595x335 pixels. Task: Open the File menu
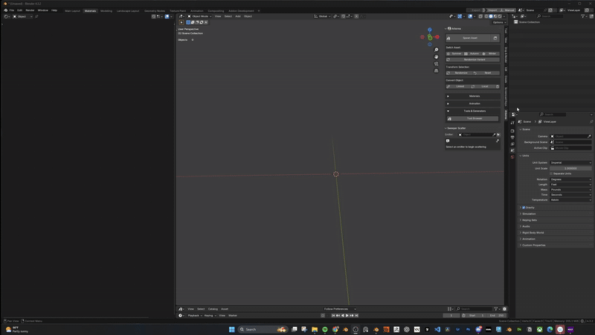pos(12,10)
